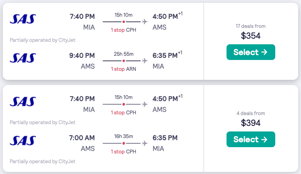This screenshot has width=301, height=174.
Task: Click the 7:00 AM departure time
Action: [82, 138]
